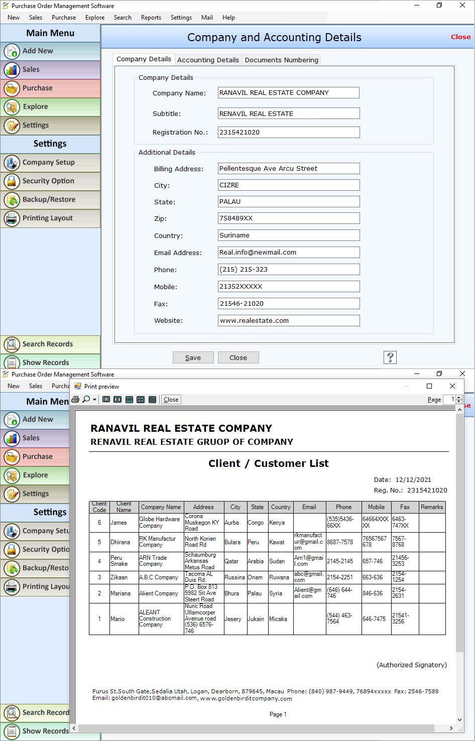Viewport: 475px width, 741px height.
Task: Switch to the Accounting Details tab
Action: 207,60
